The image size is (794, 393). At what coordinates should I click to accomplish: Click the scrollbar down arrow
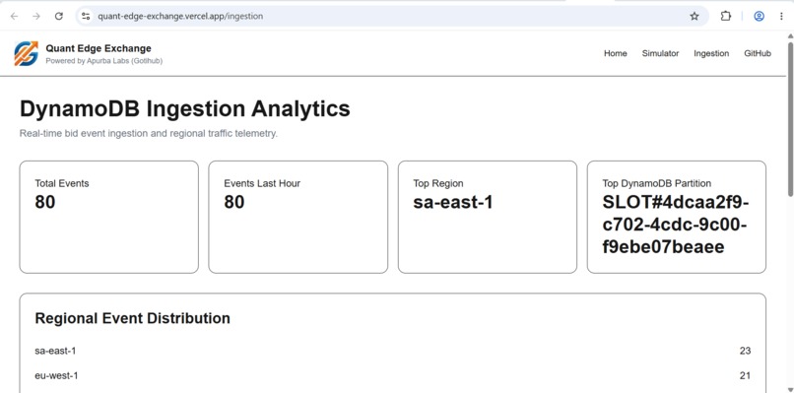pyautogui.click(x=790, y=389)
